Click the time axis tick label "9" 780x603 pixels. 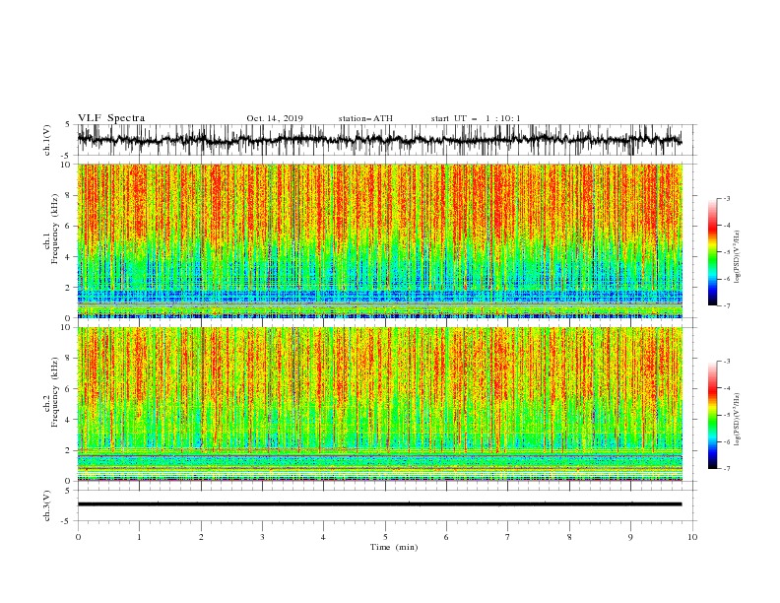[x=630, y=537]
